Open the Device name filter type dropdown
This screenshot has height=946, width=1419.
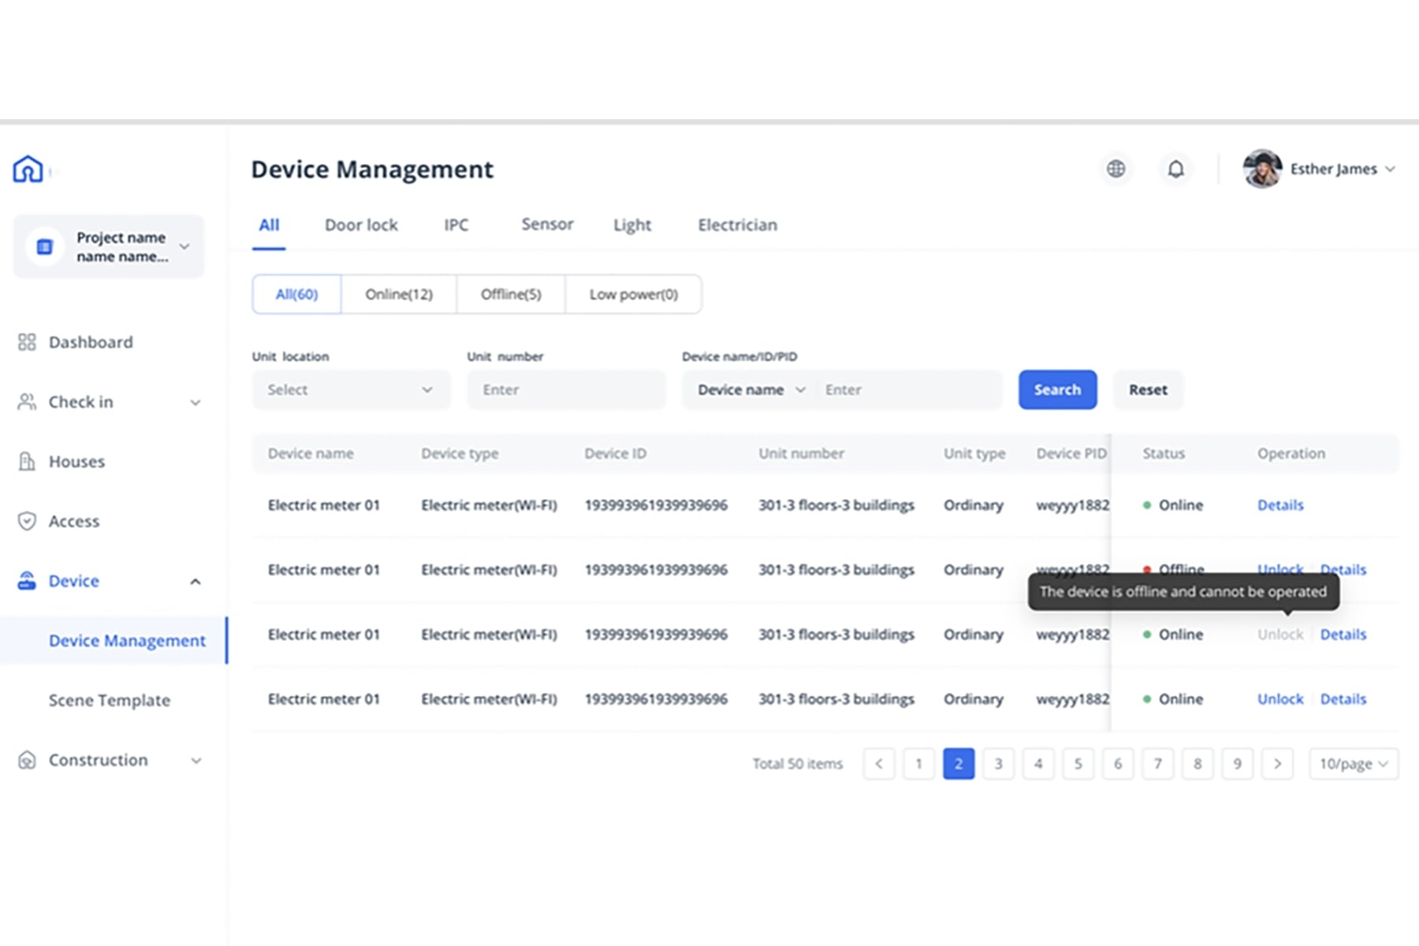[x=750, y=389]
